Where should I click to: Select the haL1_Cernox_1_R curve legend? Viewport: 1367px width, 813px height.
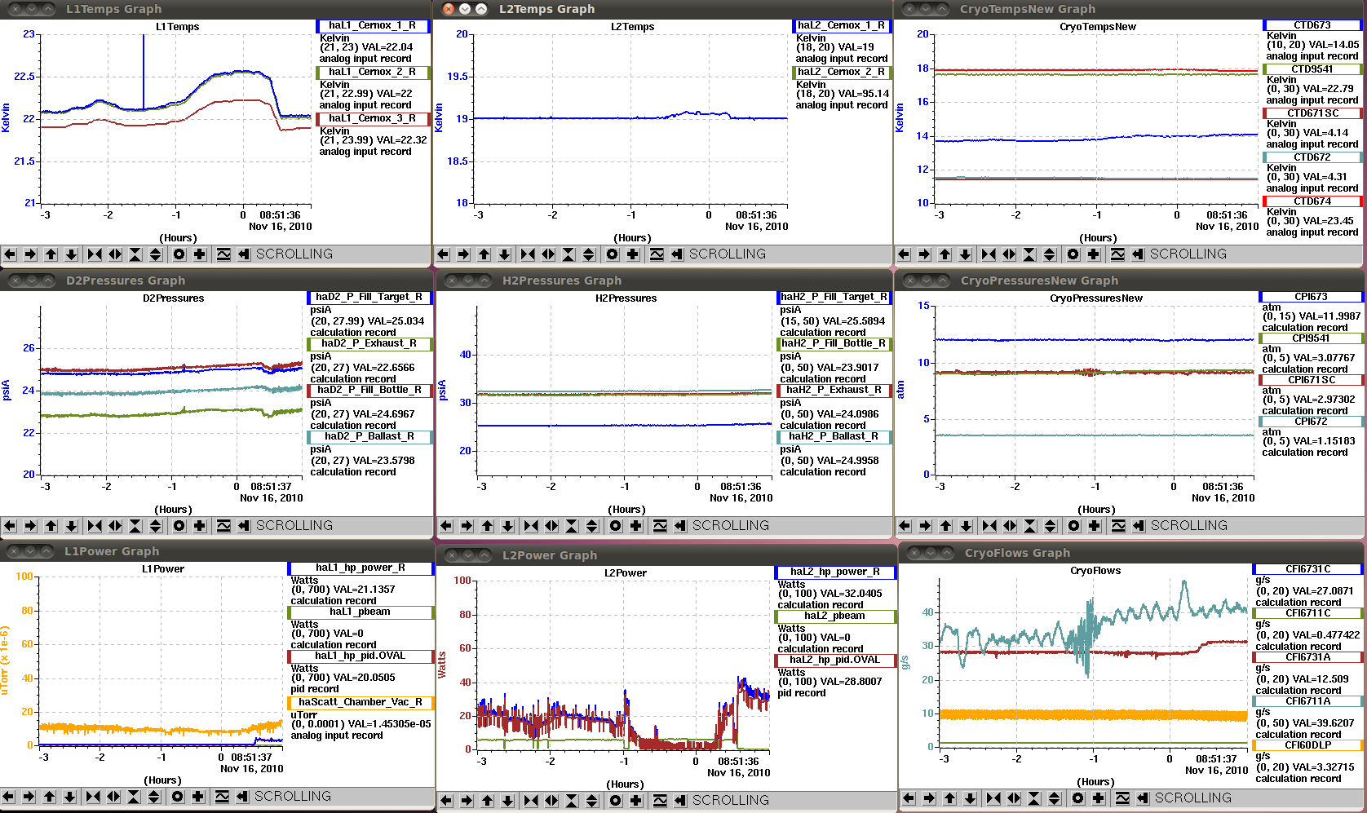coord(373,26)
